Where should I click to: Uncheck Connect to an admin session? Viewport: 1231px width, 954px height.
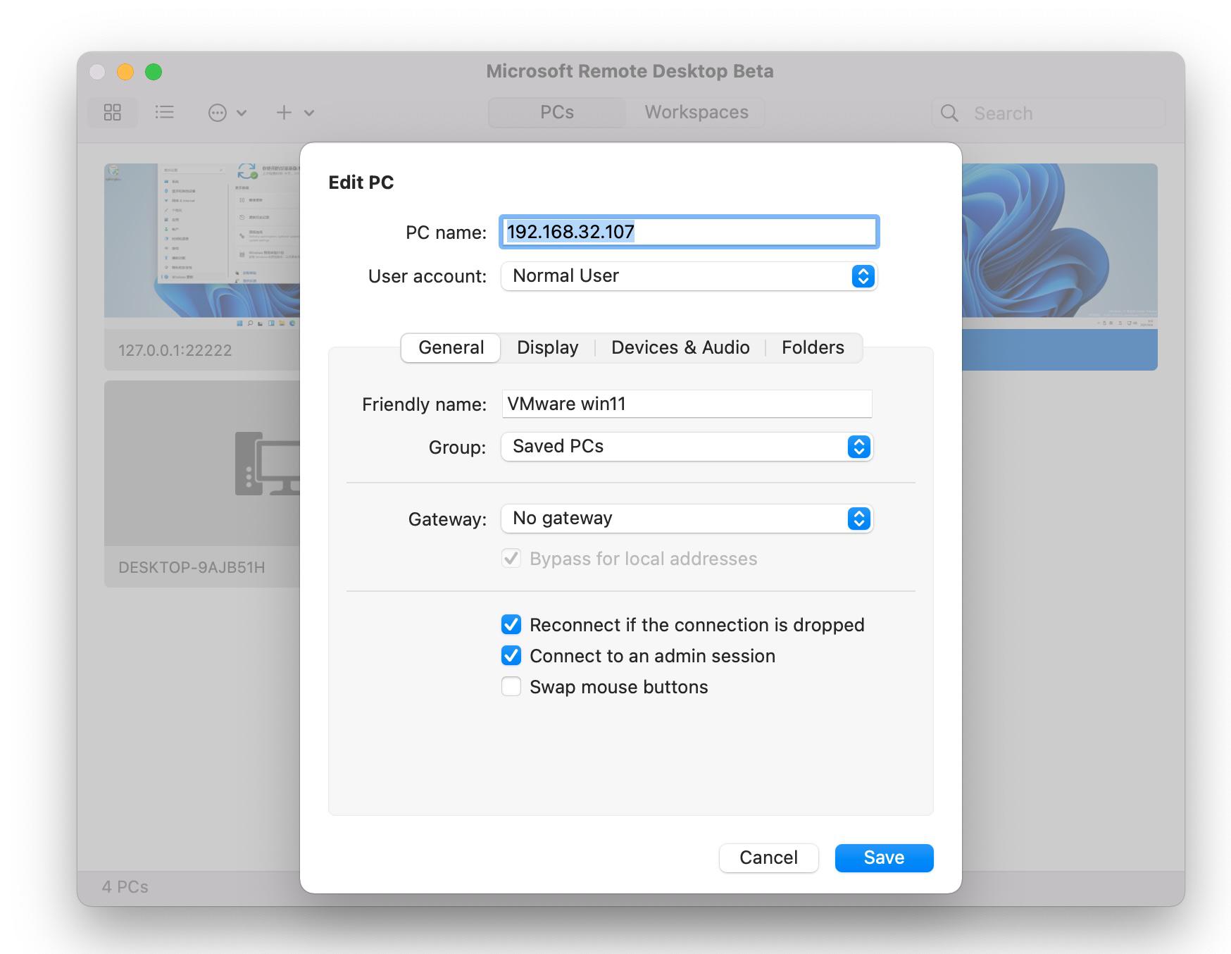point(511,656)
